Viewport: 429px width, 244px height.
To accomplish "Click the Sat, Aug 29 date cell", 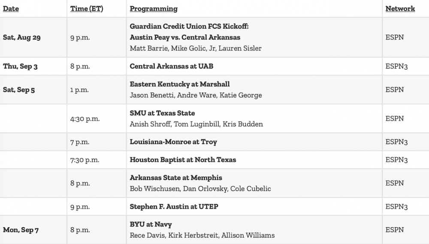I will [21, 37].
